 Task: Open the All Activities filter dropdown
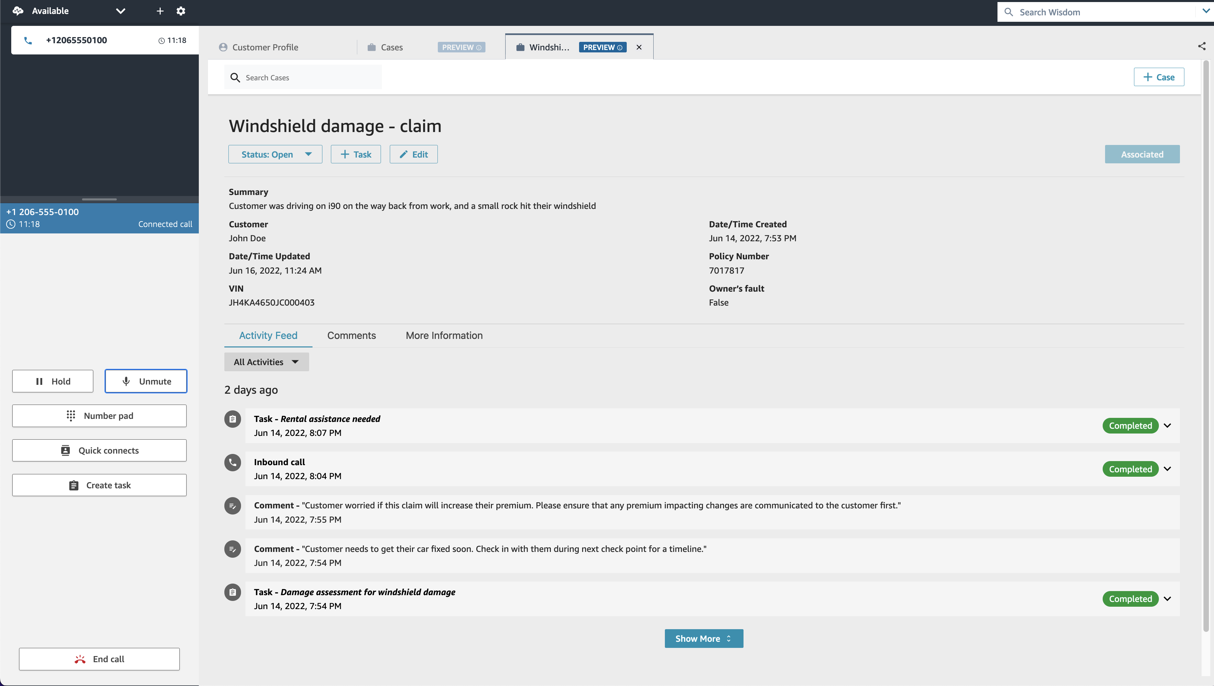266,361
